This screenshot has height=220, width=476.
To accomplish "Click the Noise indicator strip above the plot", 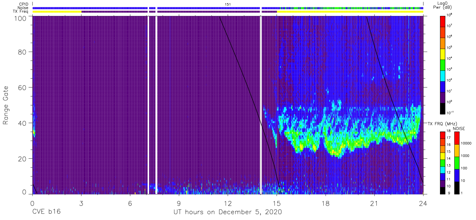I will point(228,8).
